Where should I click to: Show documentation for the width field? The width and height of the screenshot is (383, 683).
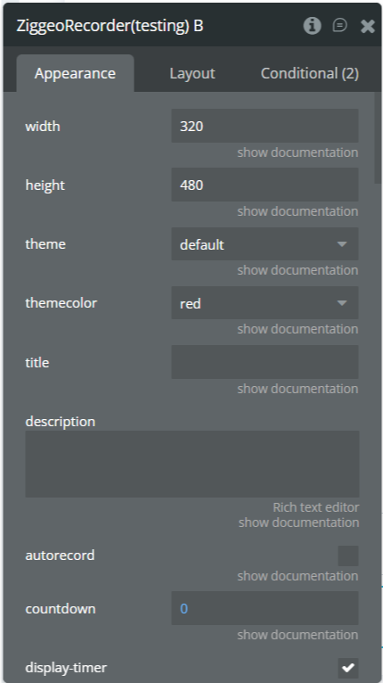[x=297, y=152]
